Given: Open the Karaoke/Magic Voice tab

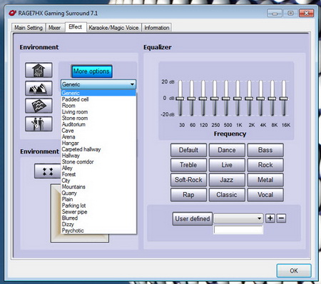Looking at the screenshot, I should [113, 28].
